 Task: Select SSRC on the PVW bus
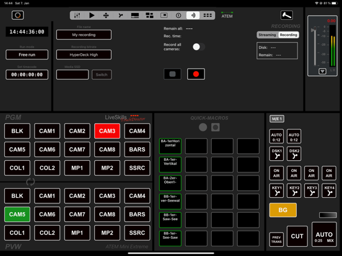click(x=137, y=233)
